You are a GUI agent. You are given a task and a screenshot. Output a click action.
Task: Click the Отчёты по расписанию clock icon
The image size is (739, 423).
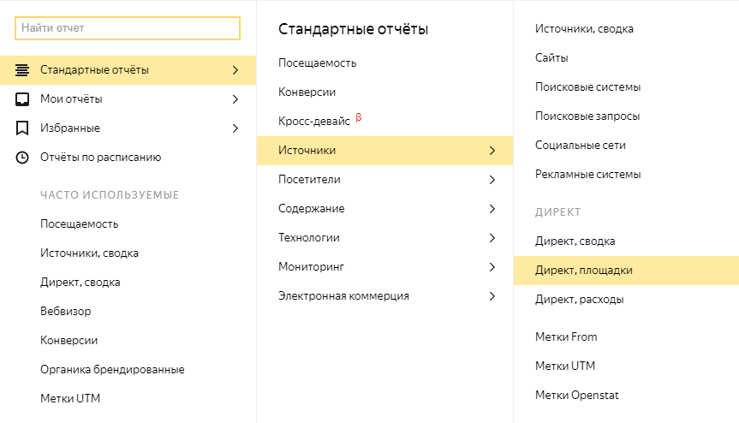22,158
